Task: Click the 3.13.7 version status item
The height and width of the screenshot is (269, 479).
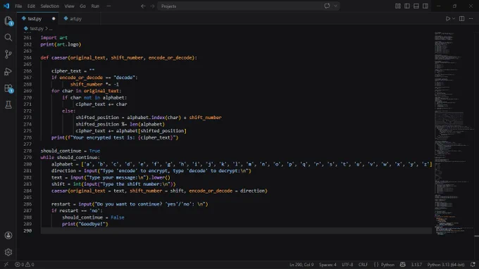Action: 416,264
